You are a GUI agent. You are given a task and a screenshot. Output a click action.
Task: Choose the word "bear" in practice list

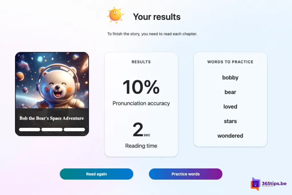[x=230, y=92]
